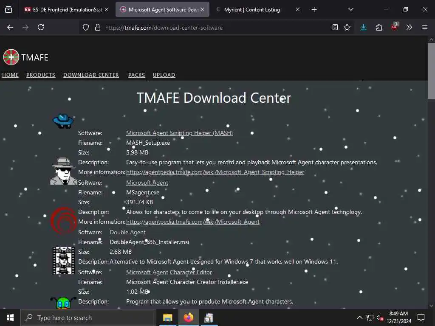The height and width of the screenshot is (326, 435).
Task: Click the red swirl Double Agent image
Action: [x=64, y=221]
